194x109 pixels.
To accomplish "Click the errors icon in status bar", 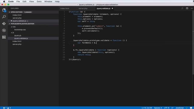I will pyautogui.click(x=4, y=108).
